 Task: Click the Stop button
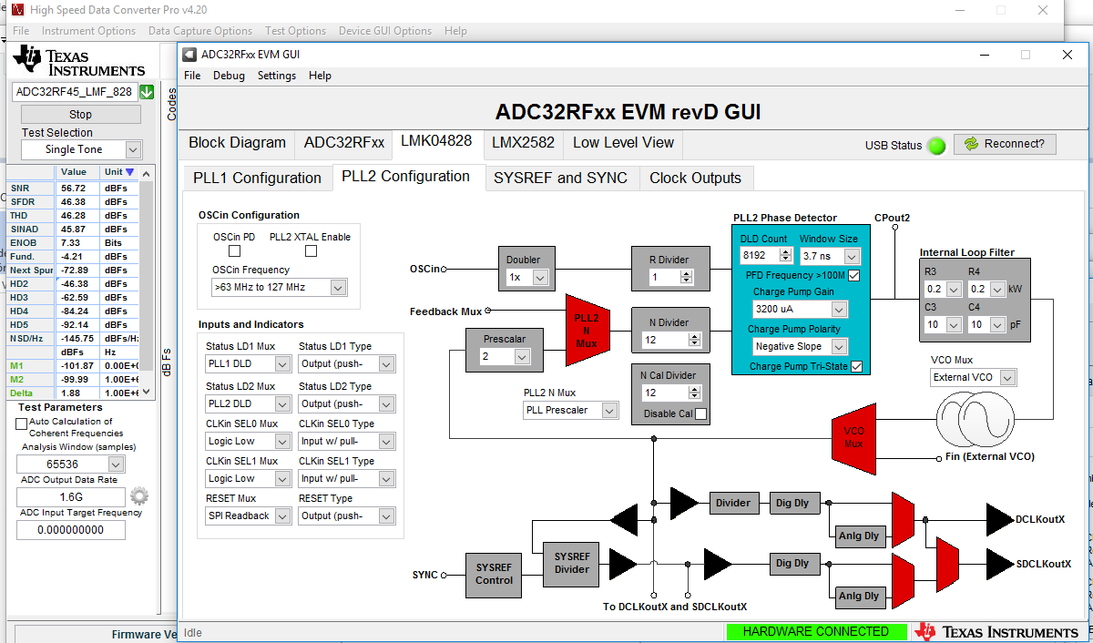tap(80, 115)
